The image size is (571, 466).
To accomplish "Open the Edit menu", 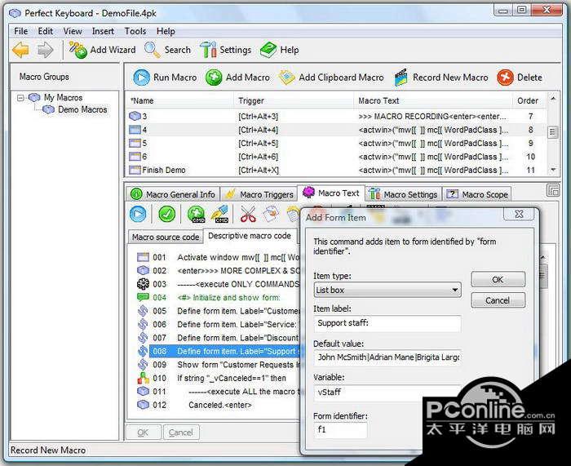I will 46,31.
